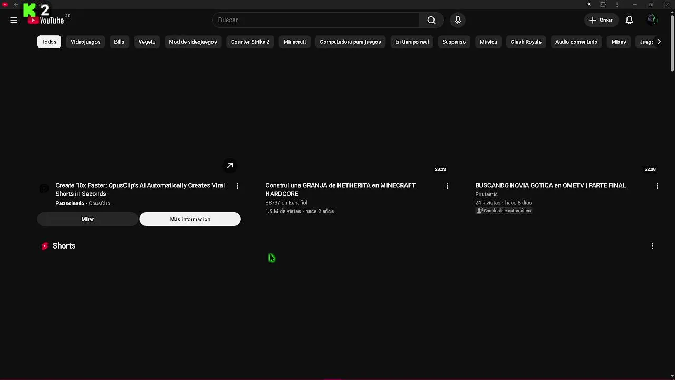Select the Counter-Strike 2 chip

pyautogui.click(x=250, y=42)
